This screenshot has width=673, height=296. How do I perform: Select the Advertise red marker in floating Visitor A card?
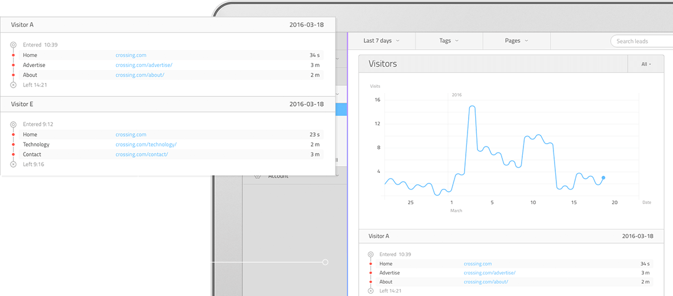14,65
